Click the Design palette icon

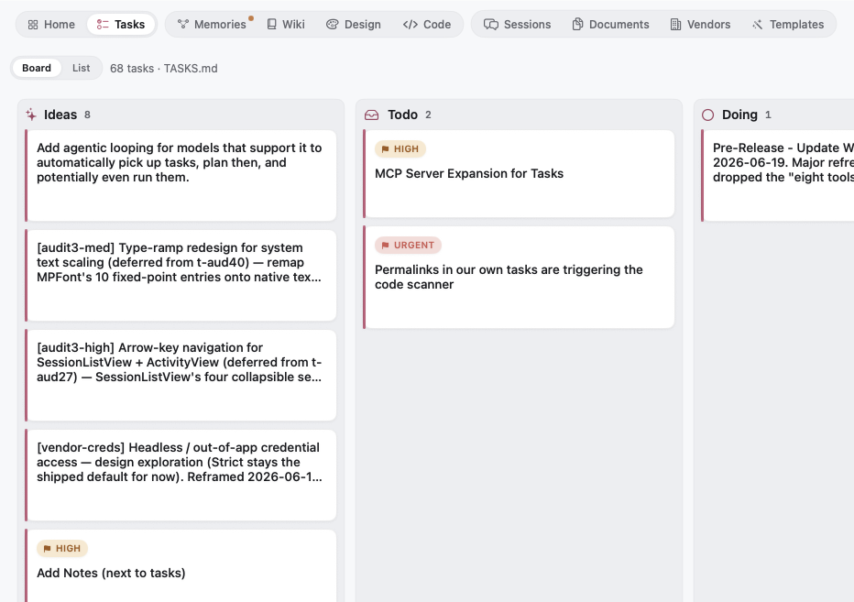coord(333,25)
